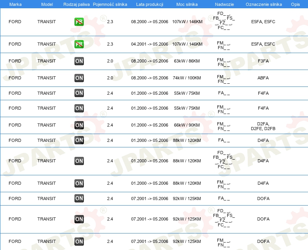Click the ON icon in the D4FA FD__, FB__ row
Viewport: 308px width, 250px height.
79,161
